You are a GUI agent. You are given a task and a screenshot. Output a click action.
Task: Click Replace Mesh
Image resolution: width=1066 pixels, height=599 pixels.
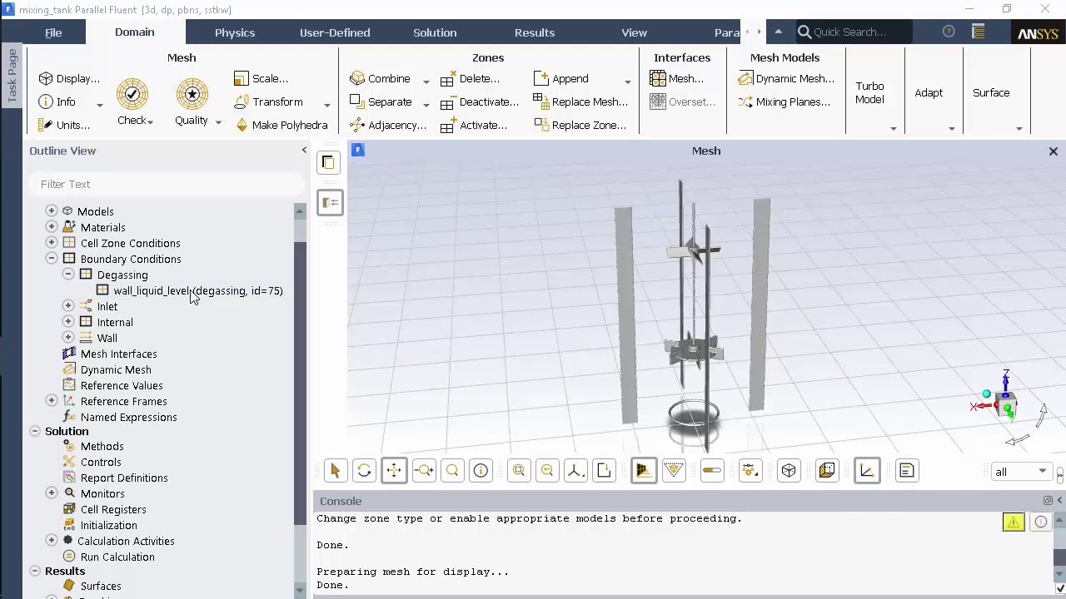(580, 101)
